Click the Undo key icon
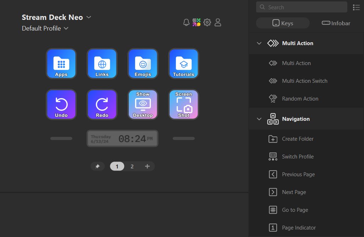This screenshot has height=237, width=364. pyautogui.click(x=61, y=104)
